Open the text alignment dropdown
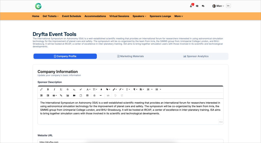261x143 pixels. point(142,89)
